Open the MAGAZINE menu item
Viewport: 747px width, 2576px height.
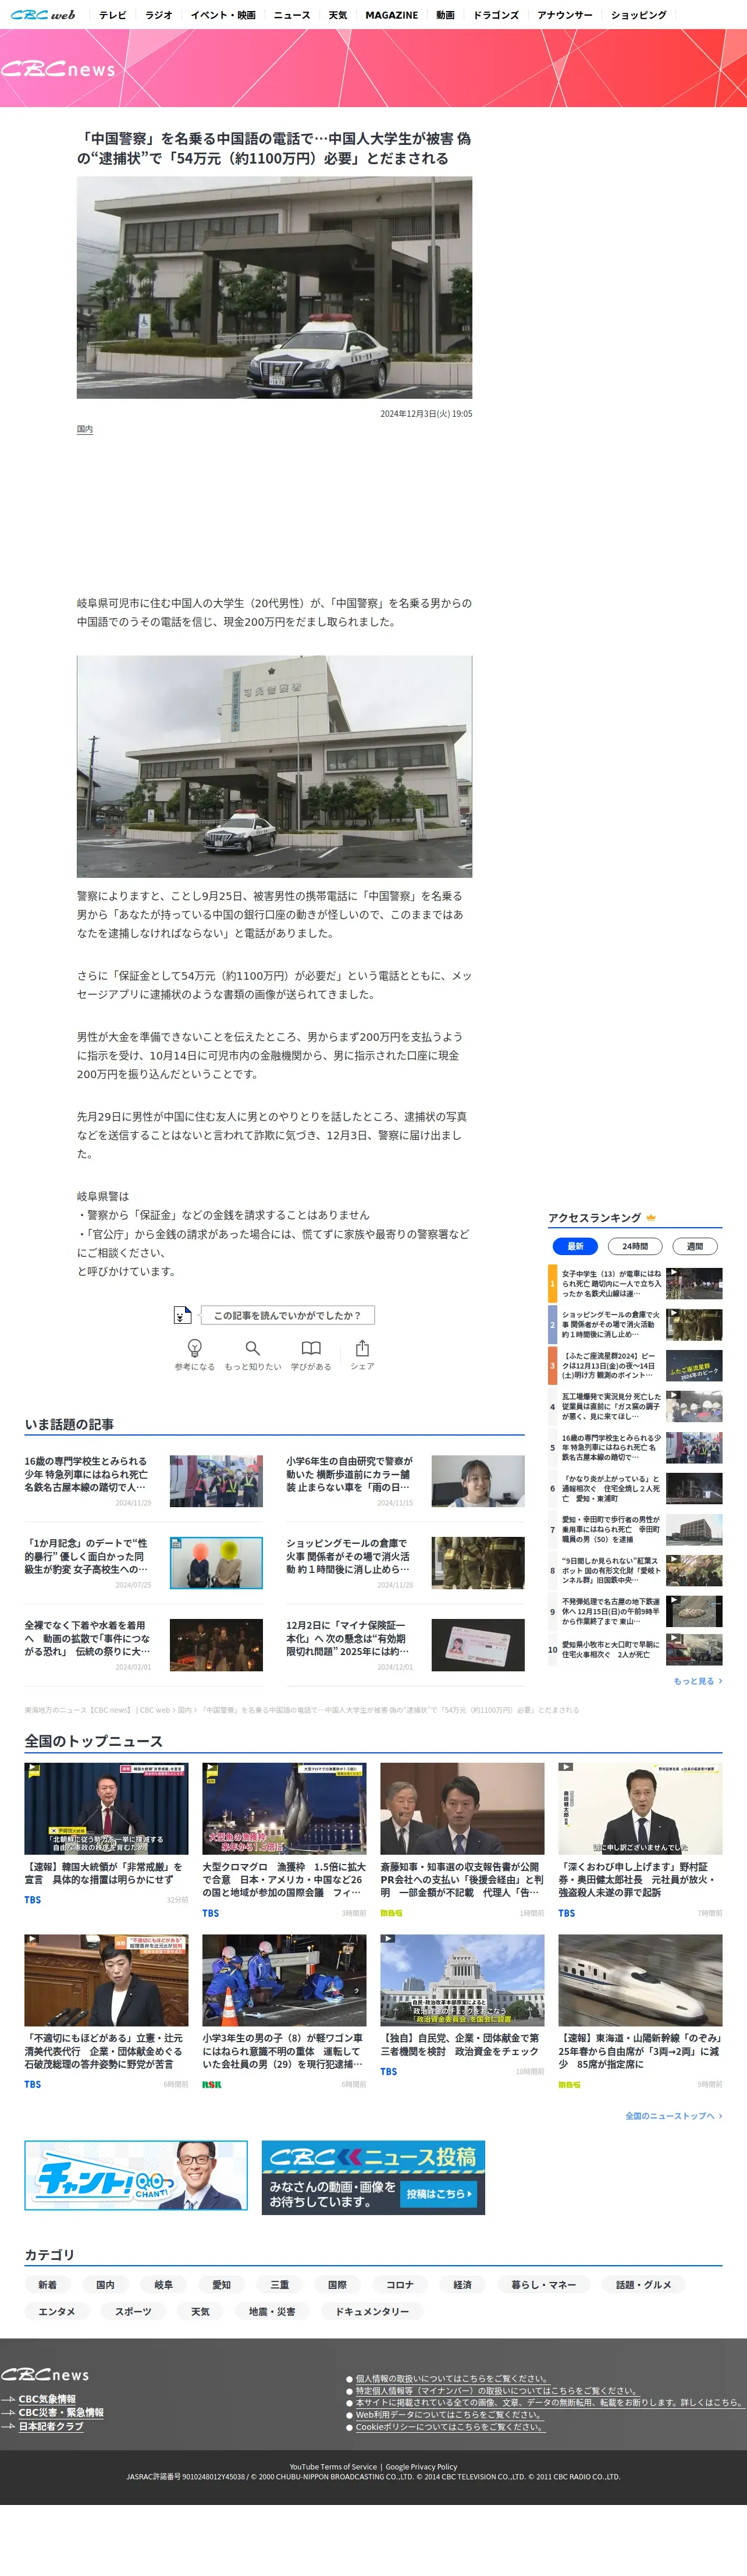392,15
